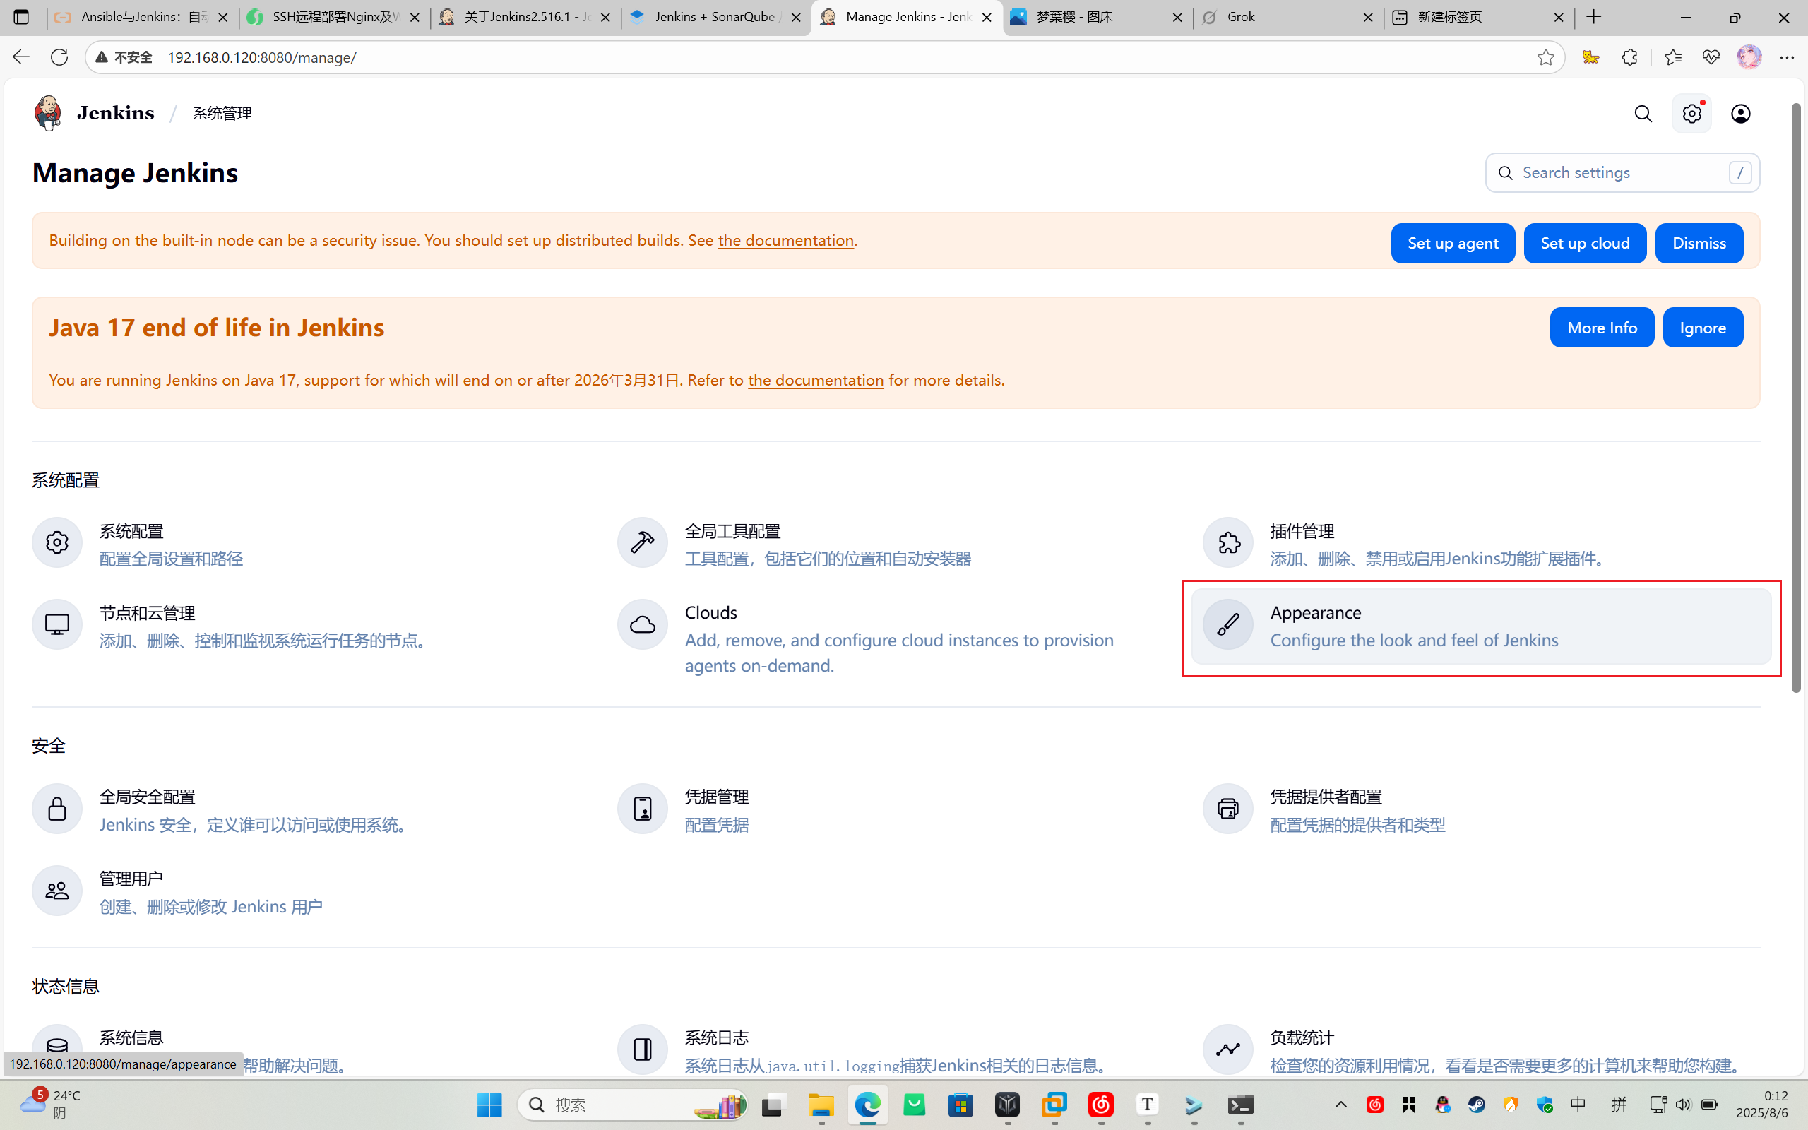Click the taskbar 搜索 box
Screen dimensions: 1808x1130
pos(632,1105)
